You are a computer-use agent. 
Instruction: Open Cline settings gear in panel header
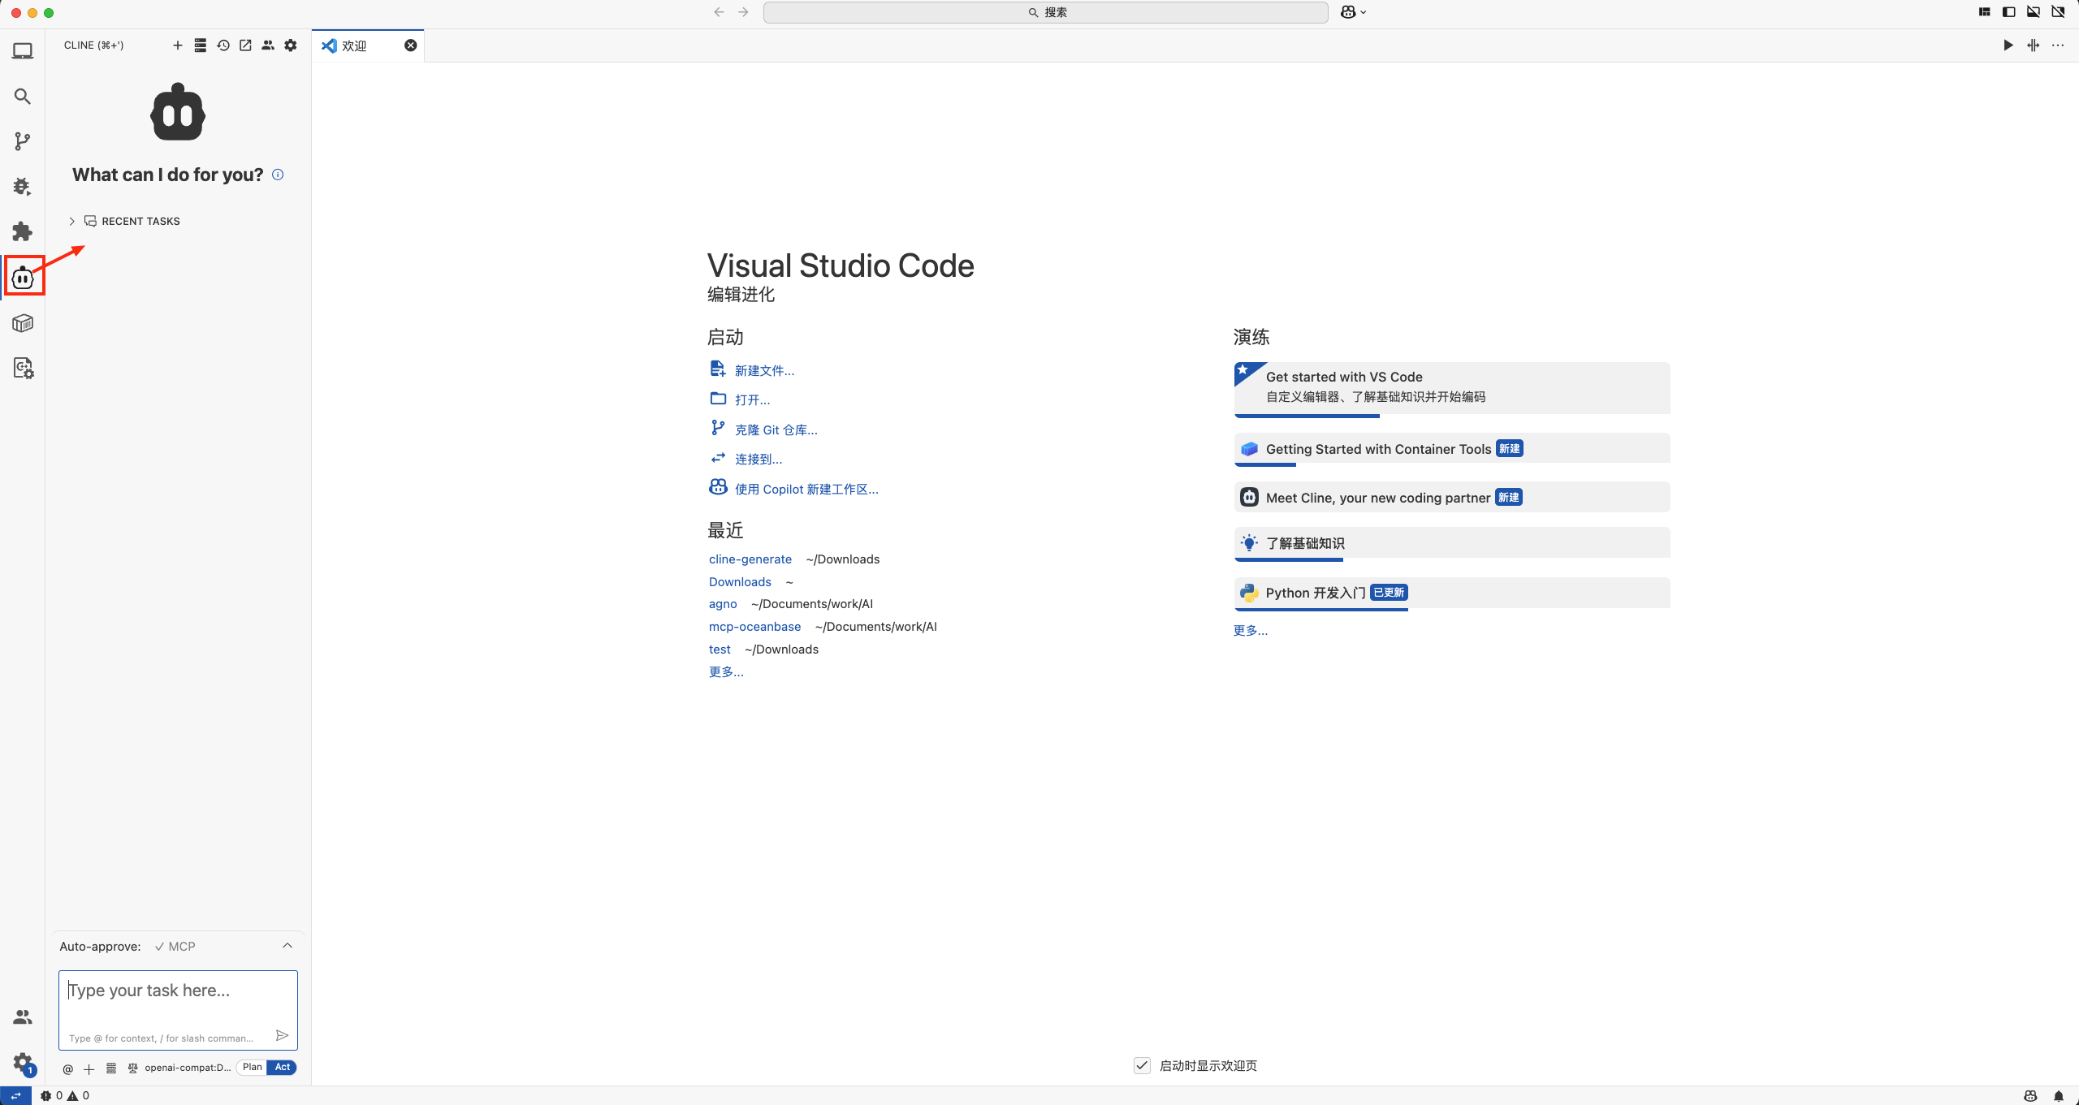291,45
